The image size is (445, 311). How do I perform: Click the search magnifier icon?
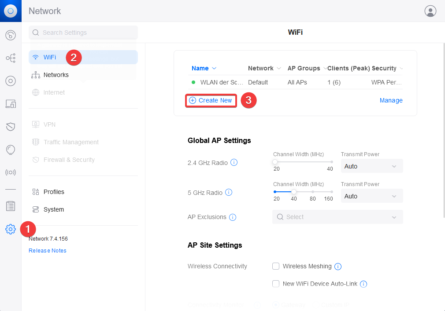[36, 33]
